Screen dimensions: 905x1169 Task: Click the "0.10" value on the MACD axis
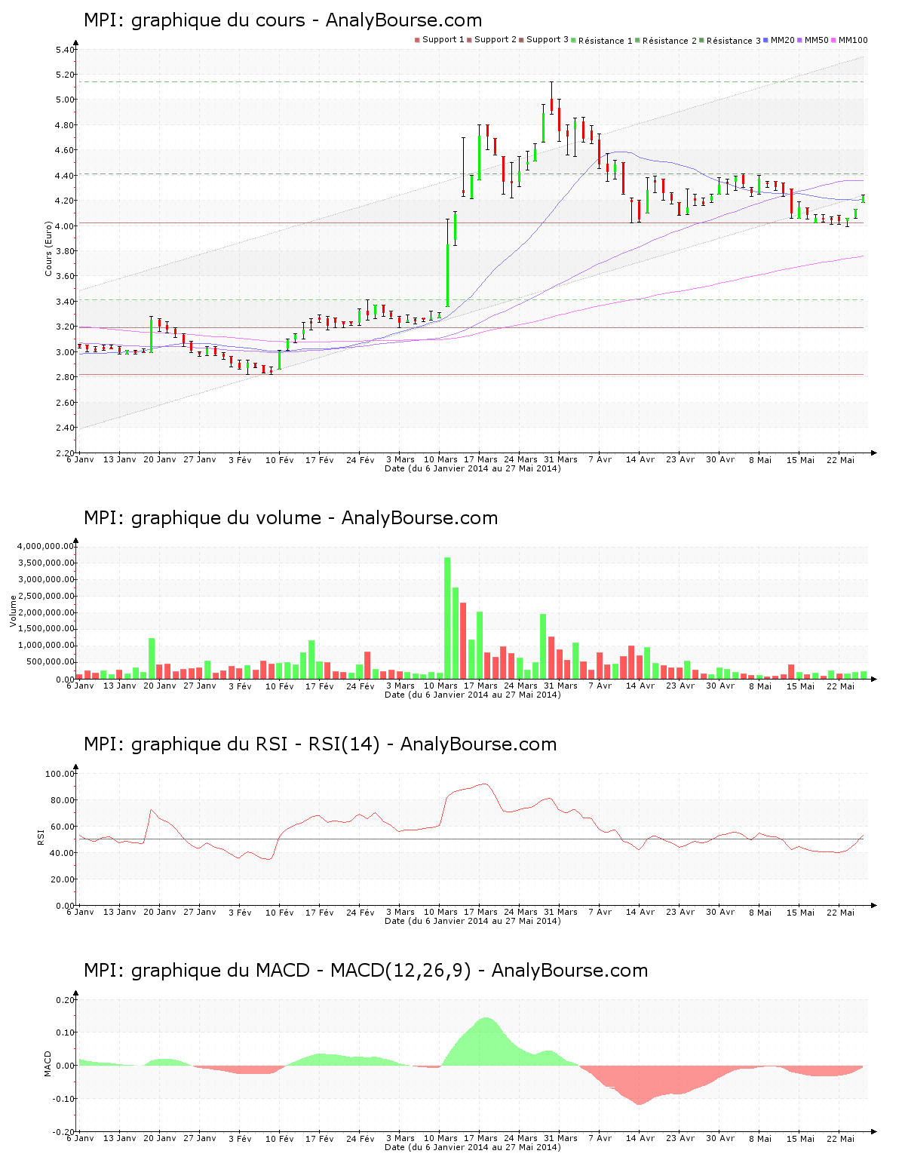click(65, 1032)
